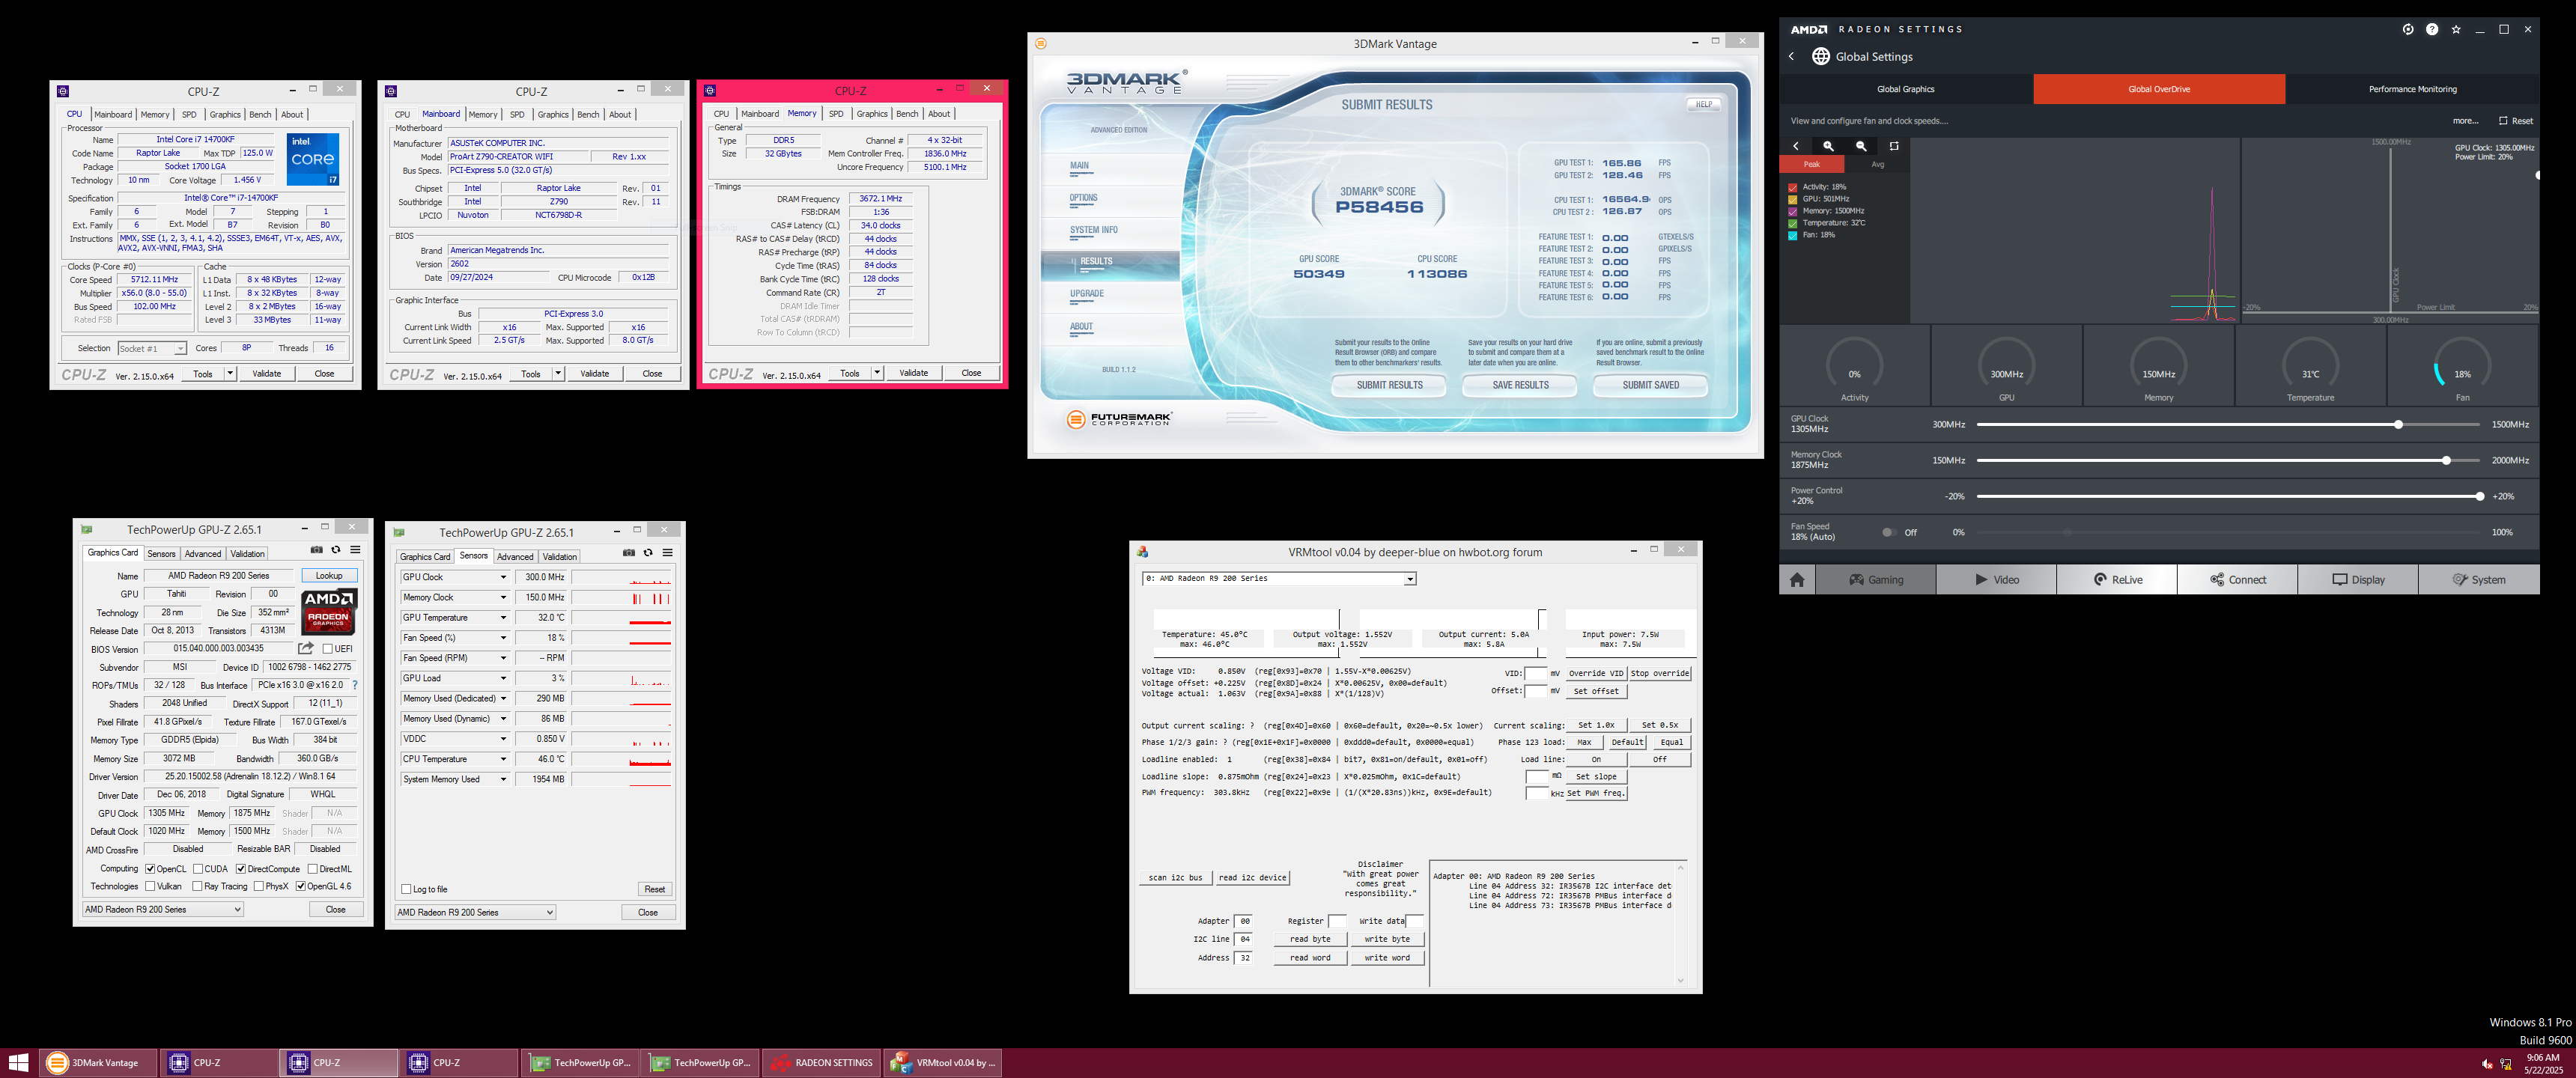Click the refresh icon in GPU-Z Graphics Card window

(x=336, y=550)
